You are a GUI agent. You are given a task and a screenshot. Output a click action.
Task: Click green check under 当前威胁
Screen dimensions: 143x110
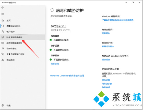click(51, 40)
